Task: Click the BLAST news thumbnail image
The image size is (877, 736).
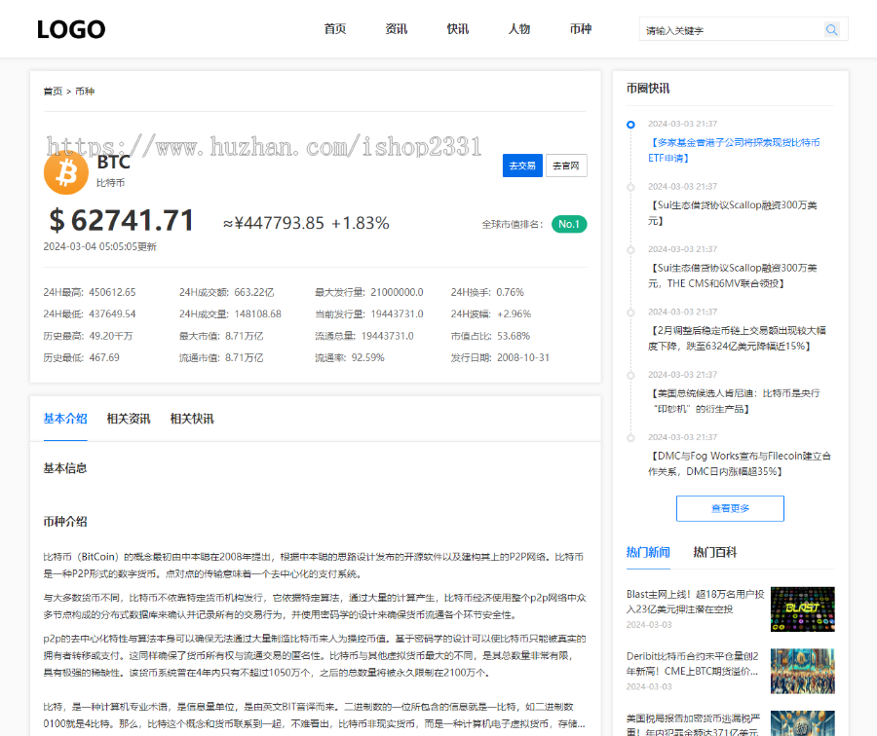Action: [x=803, y=609]
